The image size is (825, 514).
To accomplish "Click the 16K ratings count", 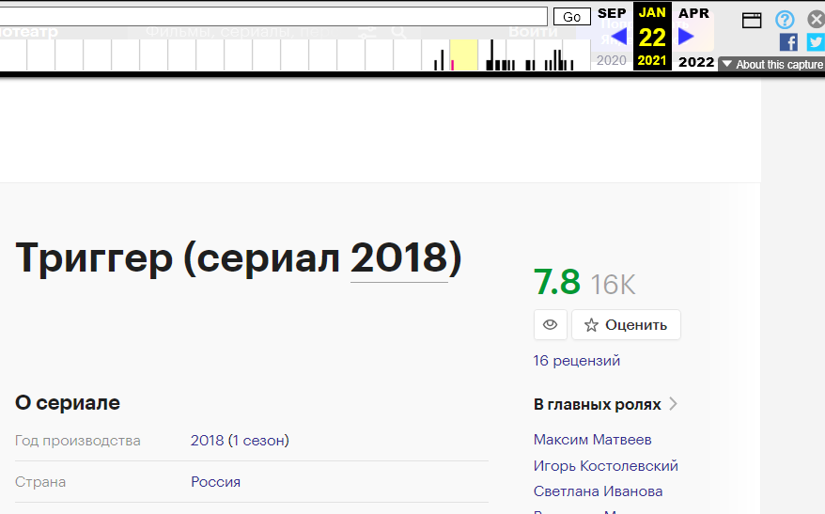I will coord(613,285).
